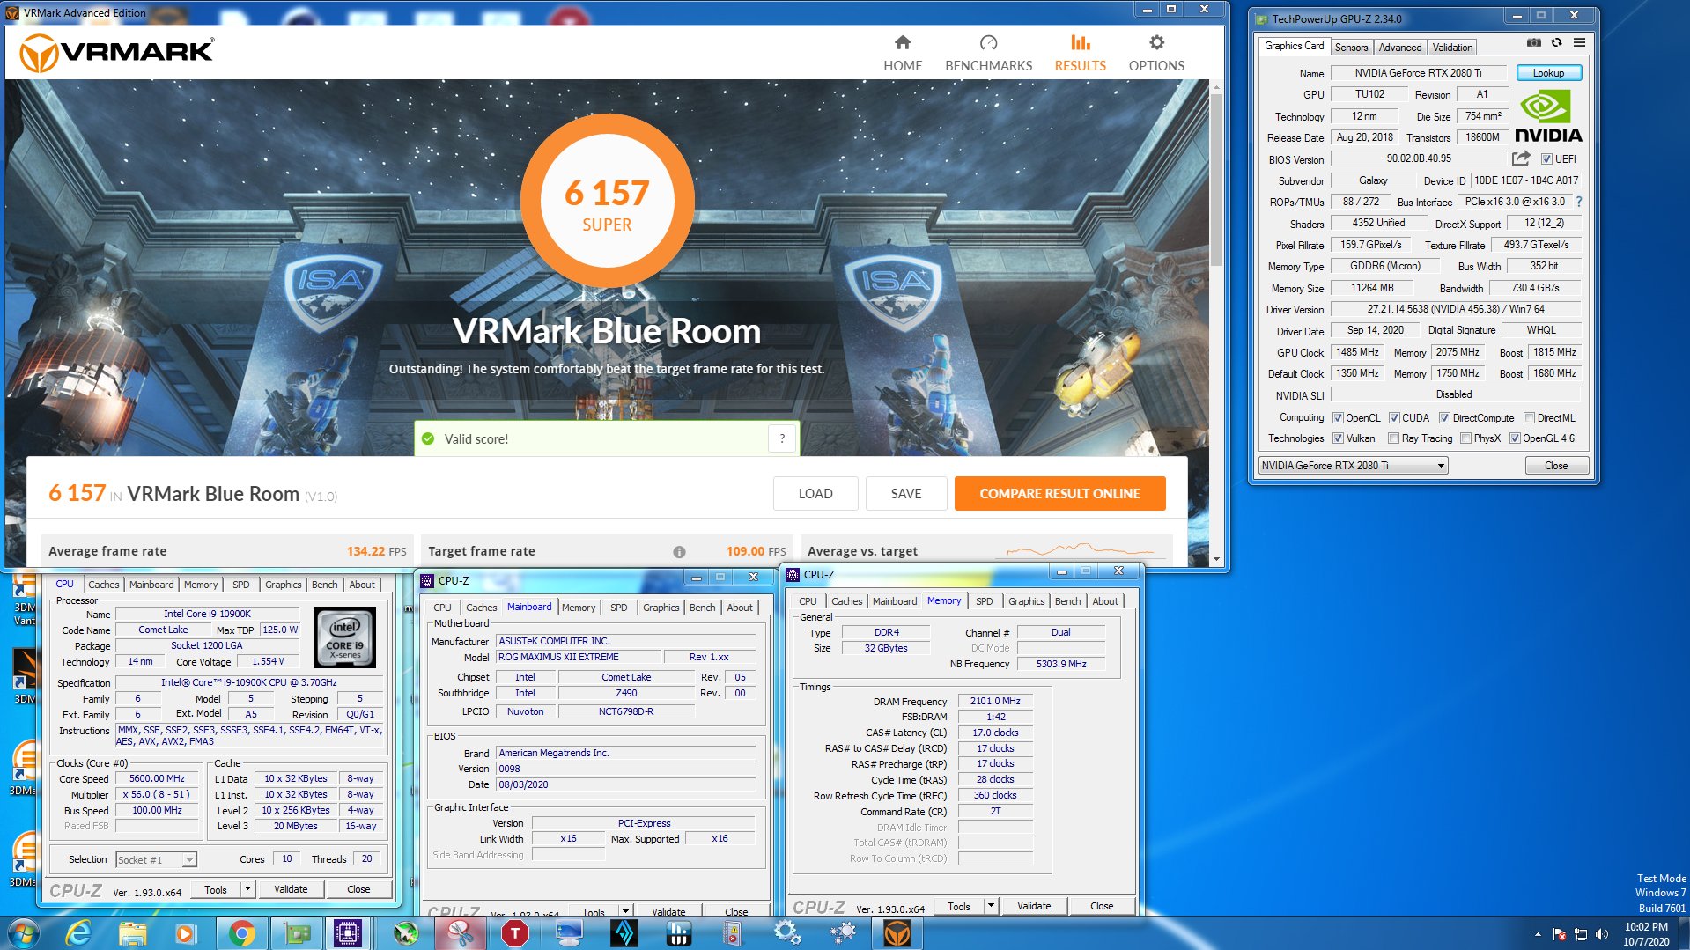Click COMPARE RESULT ONLINE button
Image resolution: width=1690 pixels, height=950 pixels.
point(1059,494)
